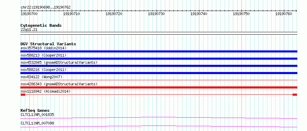Toggle the RefSeq Genes track heading
This screenshot has width=307, height=131.
35,110
